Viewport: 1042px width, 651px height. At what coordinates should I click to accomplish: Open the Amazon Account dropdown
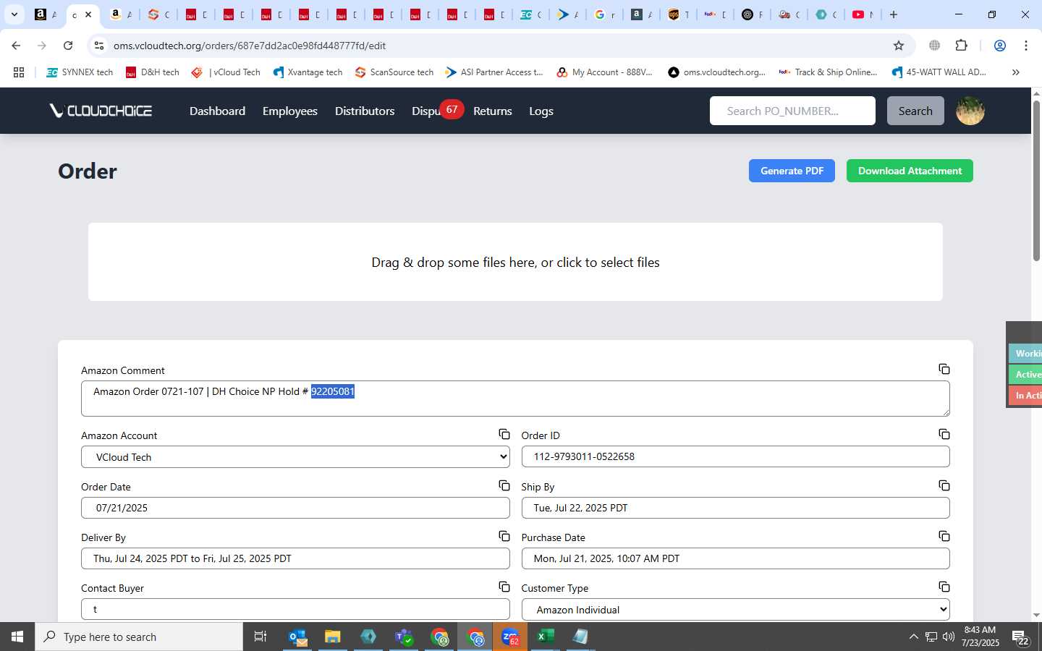click(x=295, y=457)
